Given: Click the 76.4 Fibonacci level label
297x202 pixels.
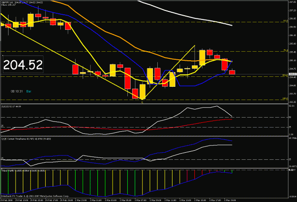Looking at the screenshot, I should click(286, 50).
